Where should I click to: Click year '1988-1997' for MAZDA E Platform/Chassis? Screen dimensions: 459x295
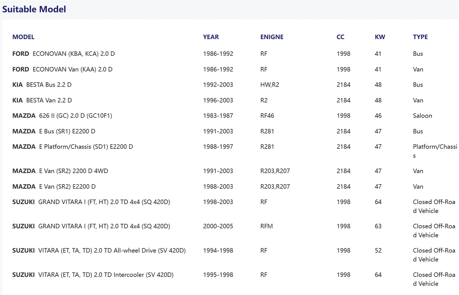(x=218, y=147)
